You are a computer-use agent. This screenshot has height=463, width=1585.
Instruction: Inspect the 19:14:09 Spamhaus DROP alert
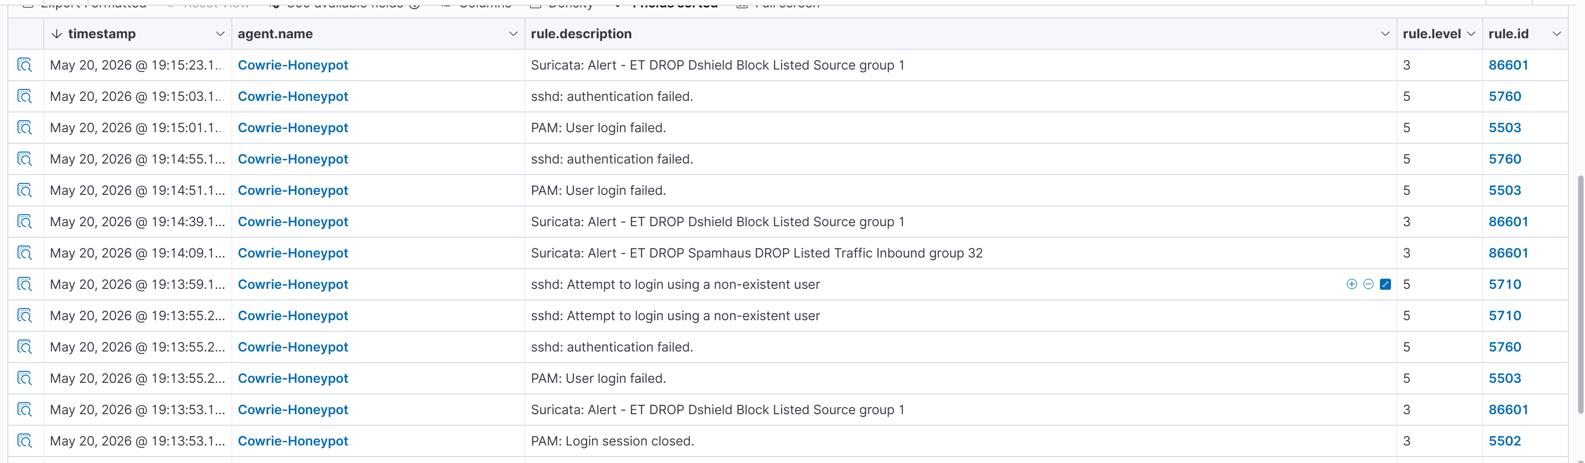click(24, 253)
